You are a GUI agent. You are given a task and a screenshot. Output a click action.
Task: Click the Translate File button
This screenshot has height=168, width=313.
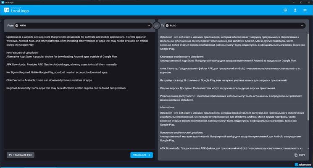coord(21,155)
